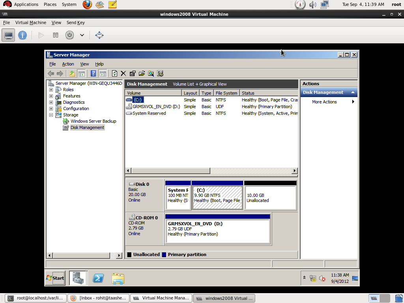Click the Open folder icon in toolbar

(142, 74)
